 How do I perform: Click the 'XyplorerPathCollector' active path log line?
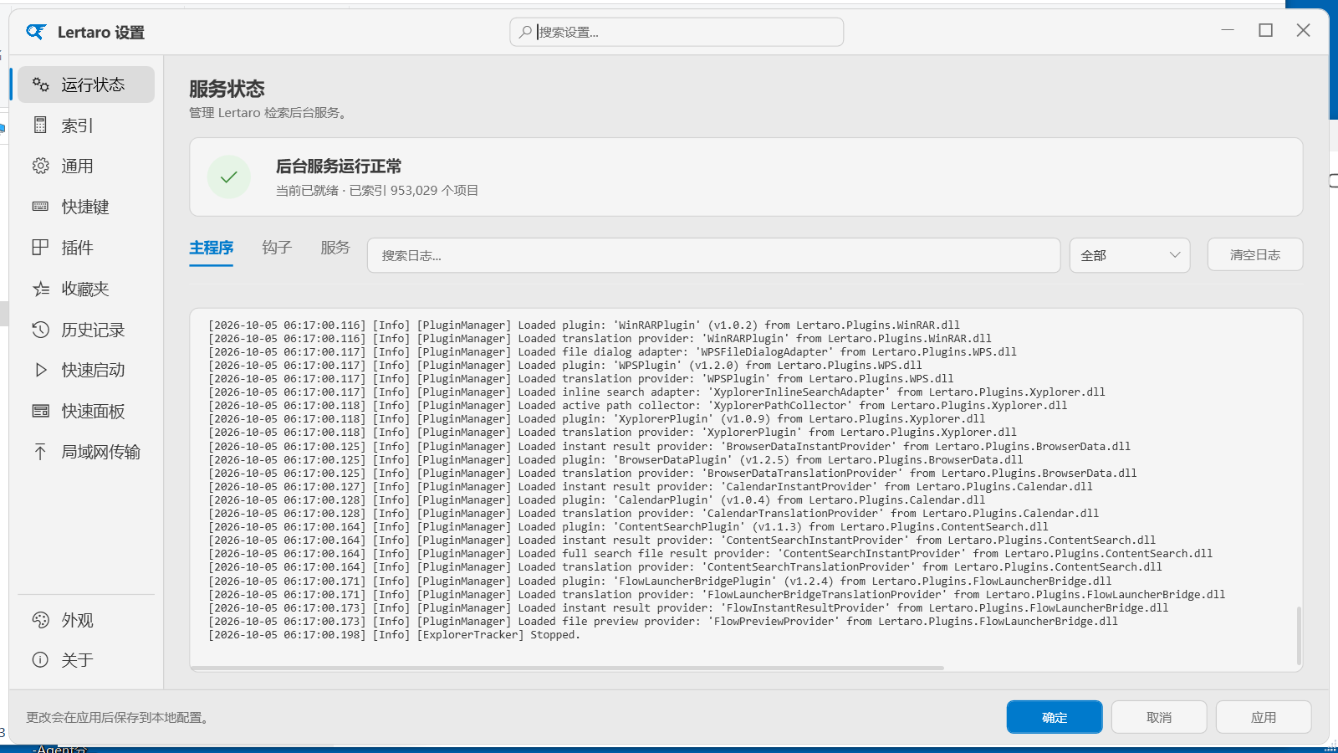click(638, 406)
